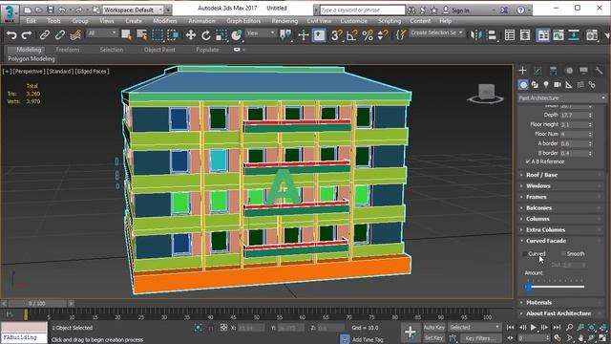Toggle the Angle Snap icon

(x=352, y=35)
